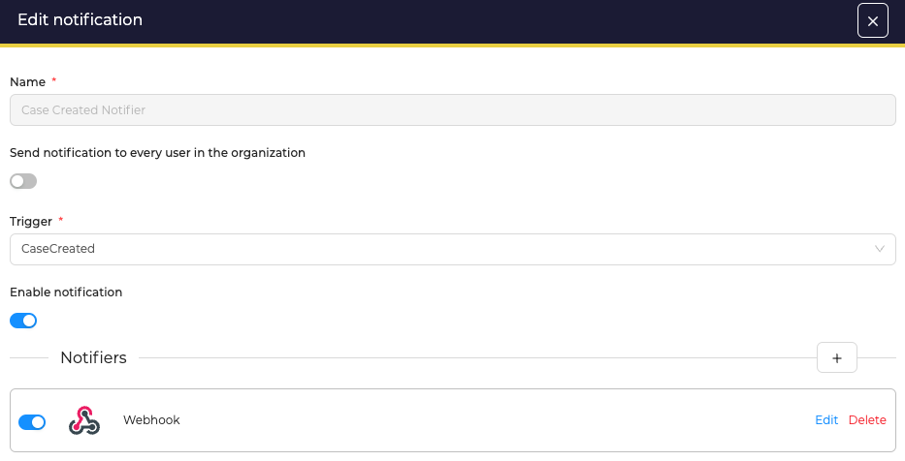This screenshot has width=905, height=461.
Task: Click the send notification to every user label
Action: pos(157,152)
